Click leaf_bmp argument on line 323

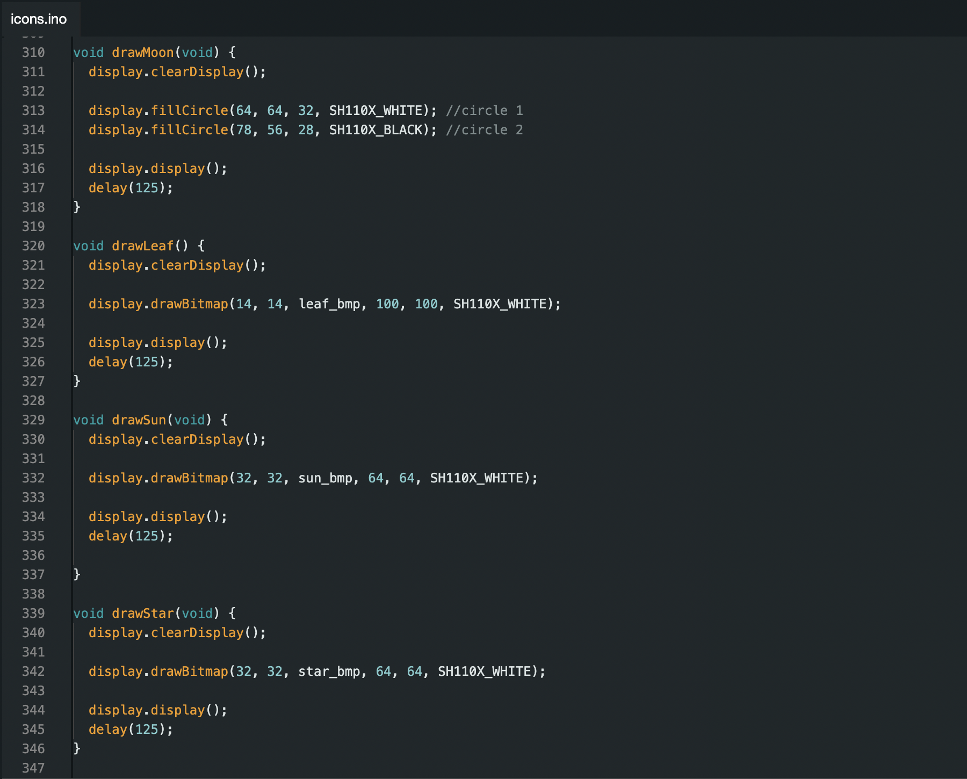point(329,304)
